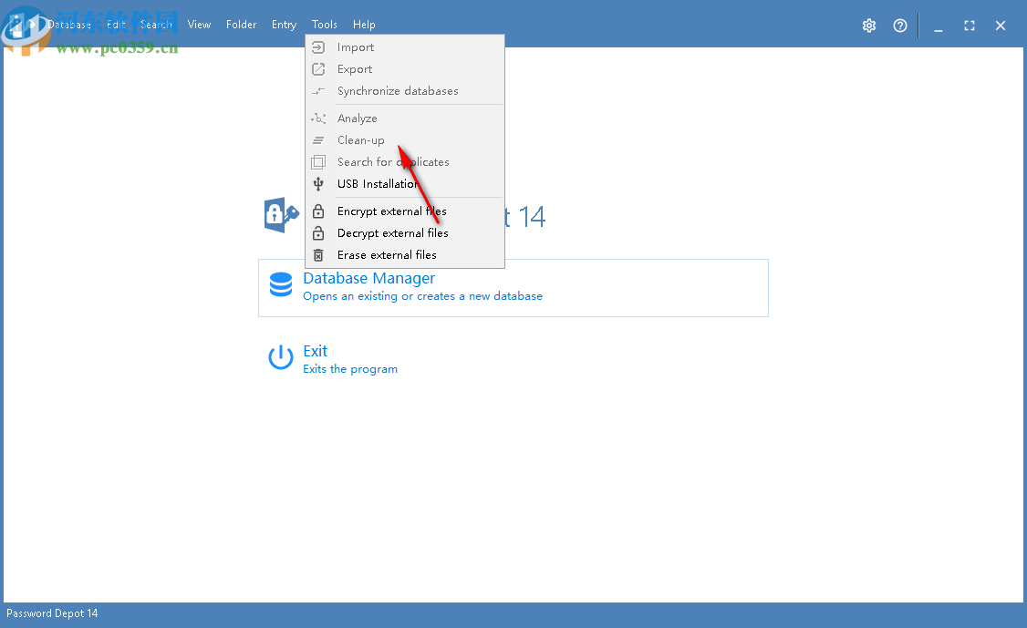Click the USB Installation icon
The width and height of the screenshot is (1027, 628).
(x=318, y=183)
